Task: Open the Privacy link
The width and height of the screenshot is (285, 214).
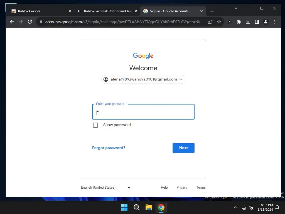Action: coord(182,188)
